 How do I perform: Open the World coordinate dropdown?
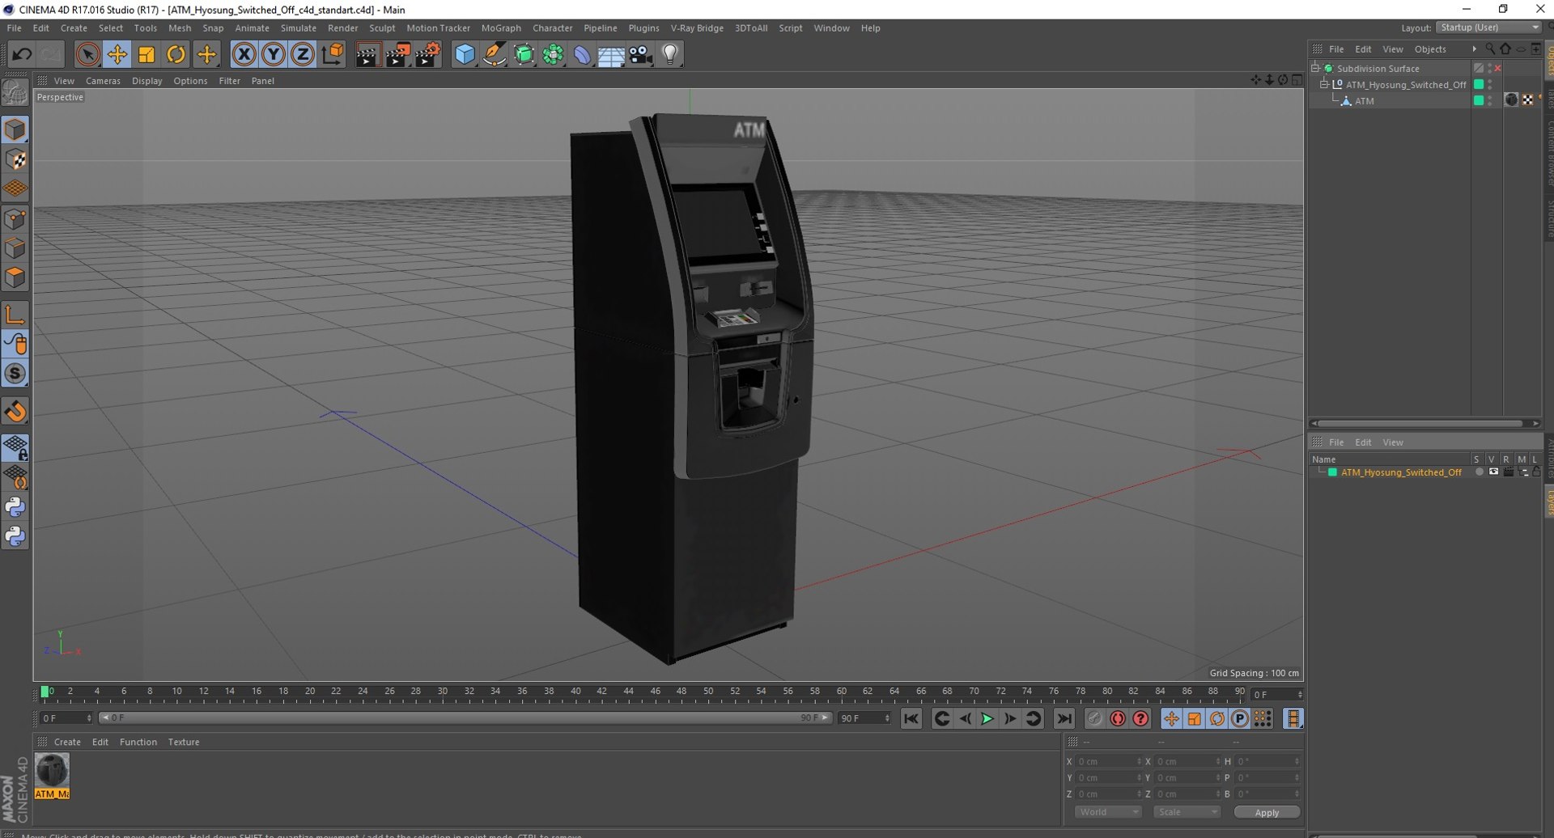click(1108, 812)
